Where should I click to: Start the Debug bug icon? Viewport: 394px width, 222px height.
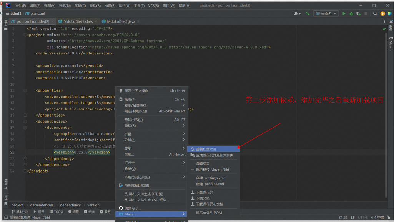pyautogui.click(x=351, y=13)
